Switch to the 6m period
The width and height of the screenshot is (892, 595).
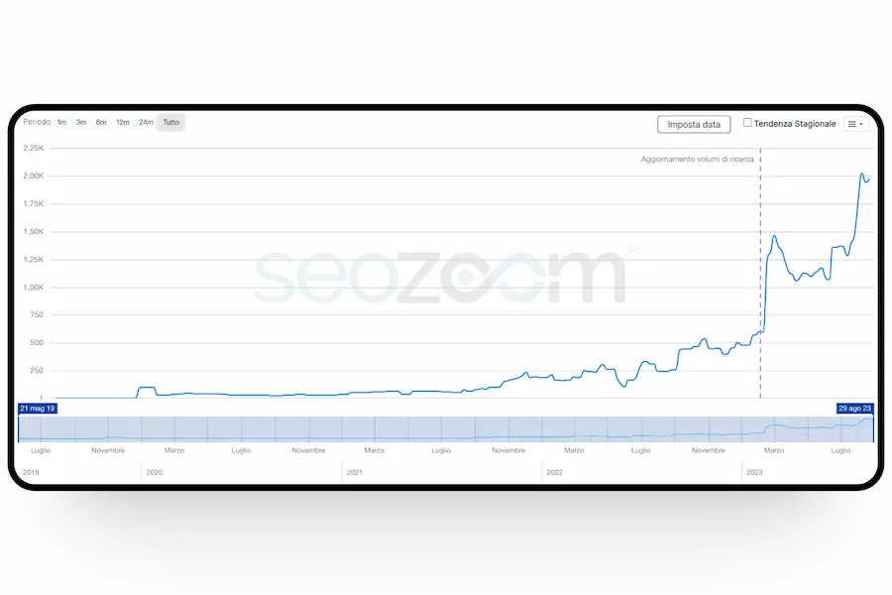point(101,122)
